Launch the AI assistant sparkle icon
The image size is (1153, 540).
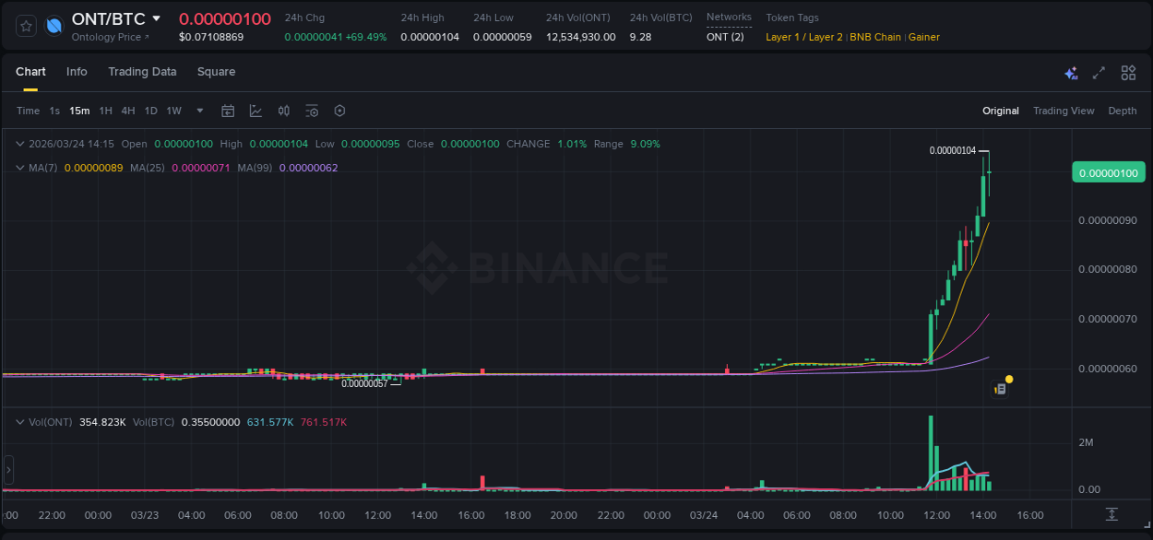click(1071, 72)
